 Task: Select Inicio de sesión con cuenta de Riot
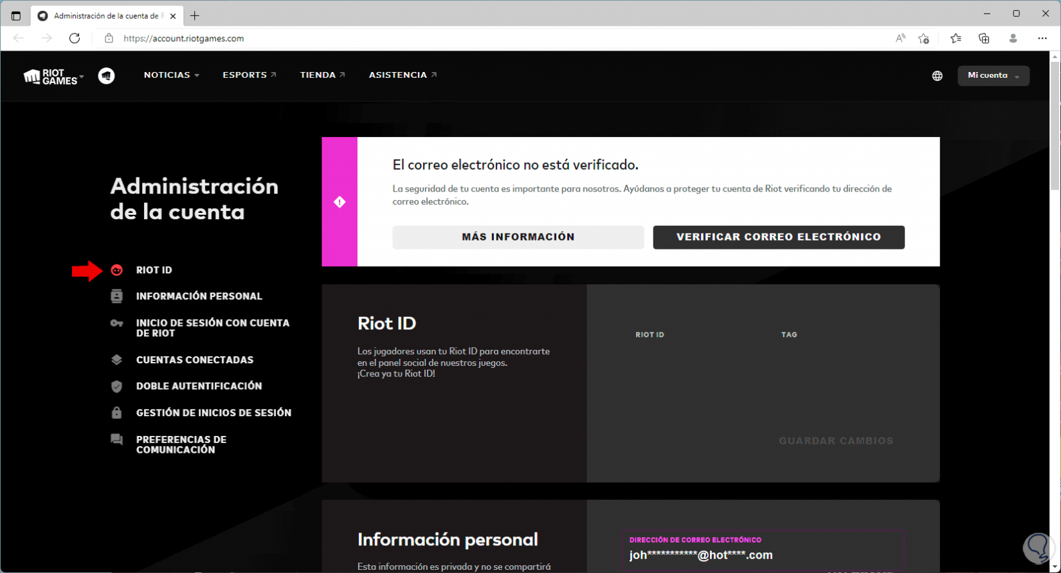(213, 328)
